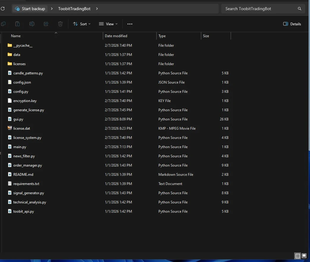Viewport: 310px width, 262px height.
Task: Click the Copy toolbar icon
Action: tap(3, 24)
